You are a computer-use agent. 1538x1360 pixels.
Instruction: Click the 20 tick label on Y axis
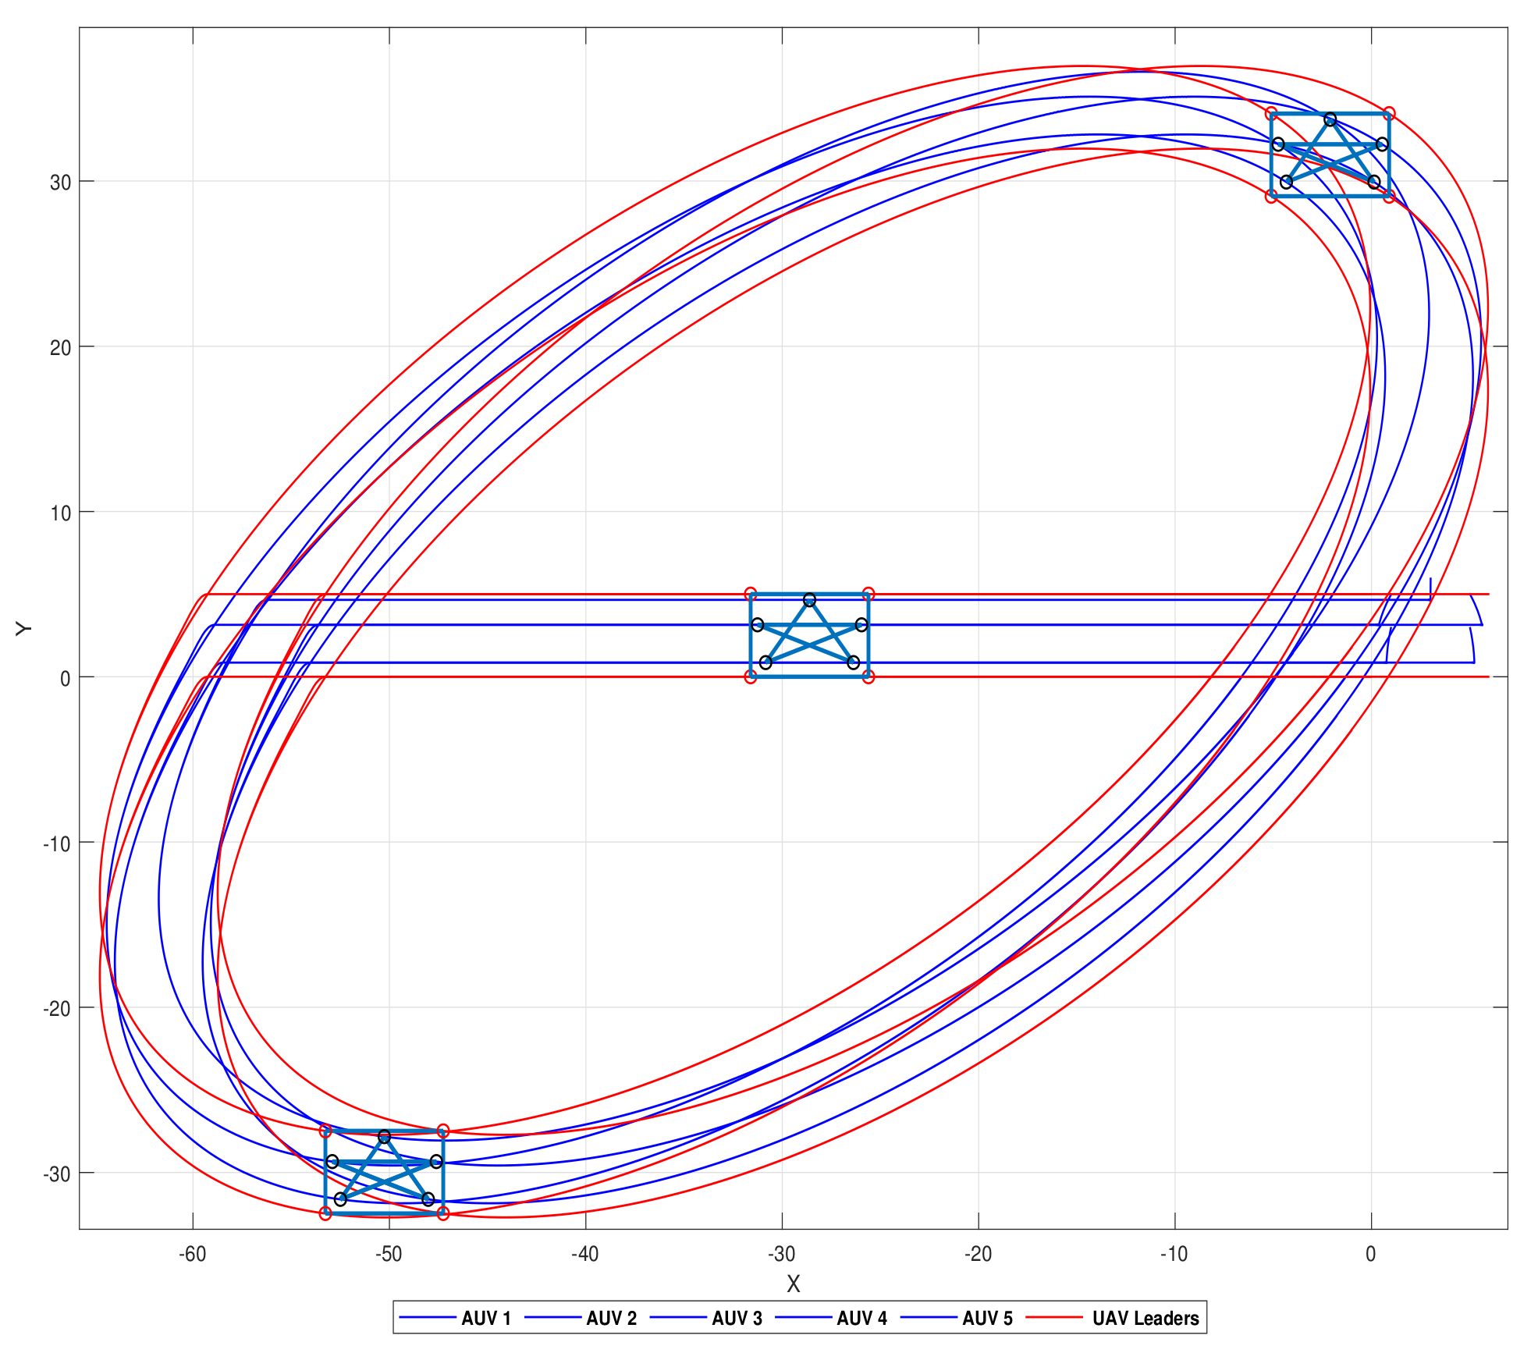coord(60,347)
